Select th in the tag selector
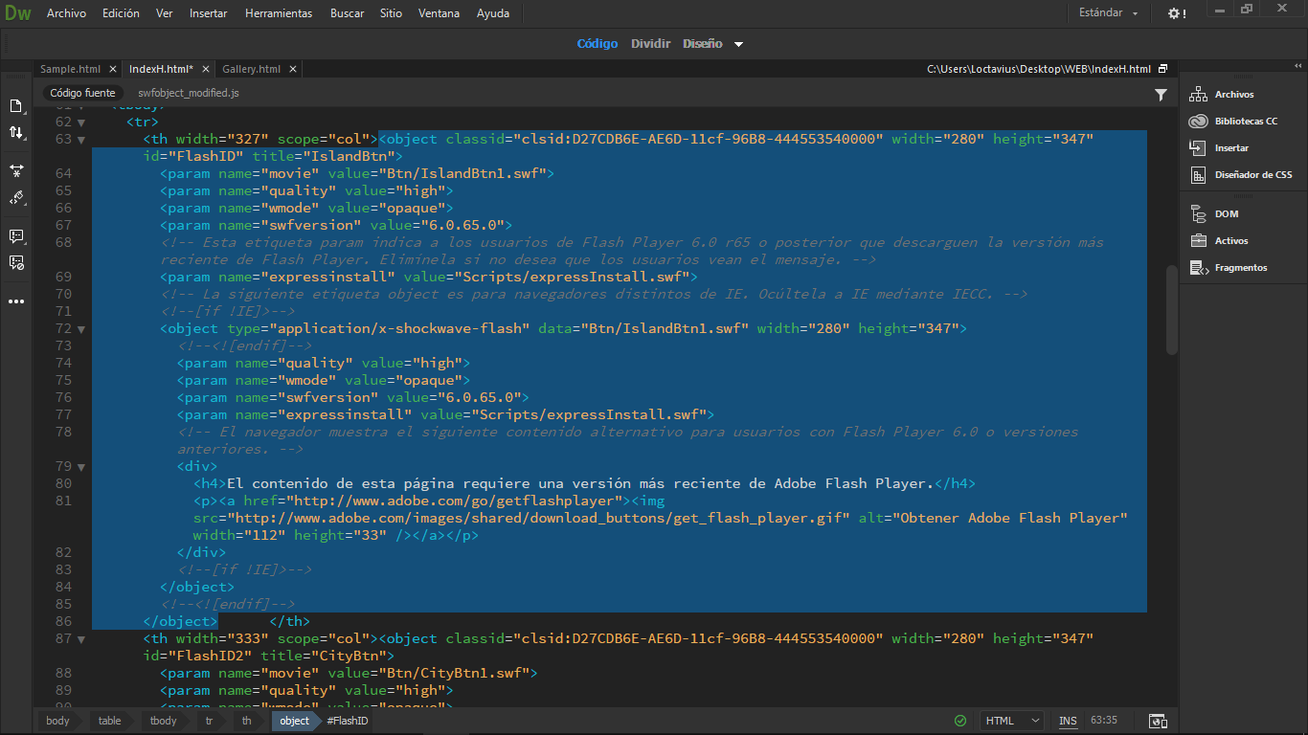The width and height of the screenshot is (1308, 735). click(x=247, y=721)
